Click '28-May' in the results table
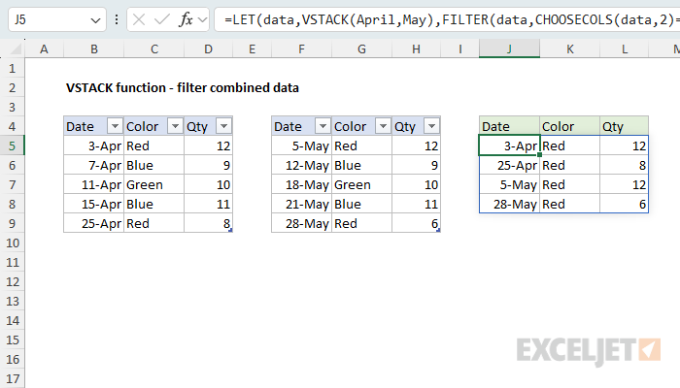Image resolution: width=680 pixels, height=388 pixels. click(x=509, y=204)
